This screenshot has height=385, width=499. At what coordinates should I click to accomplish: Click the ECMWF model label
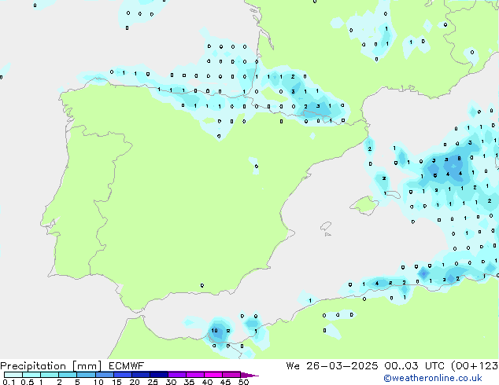pos(127,366)
